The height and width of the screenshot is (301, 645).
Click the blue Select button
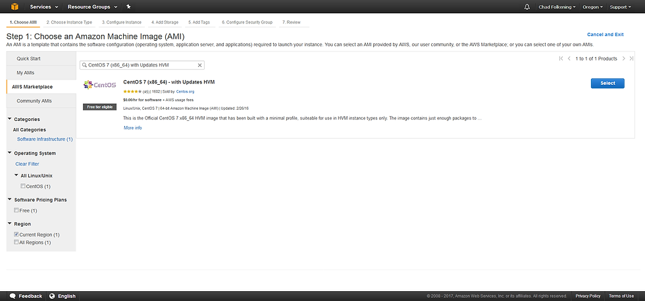[x=607, y=83]
